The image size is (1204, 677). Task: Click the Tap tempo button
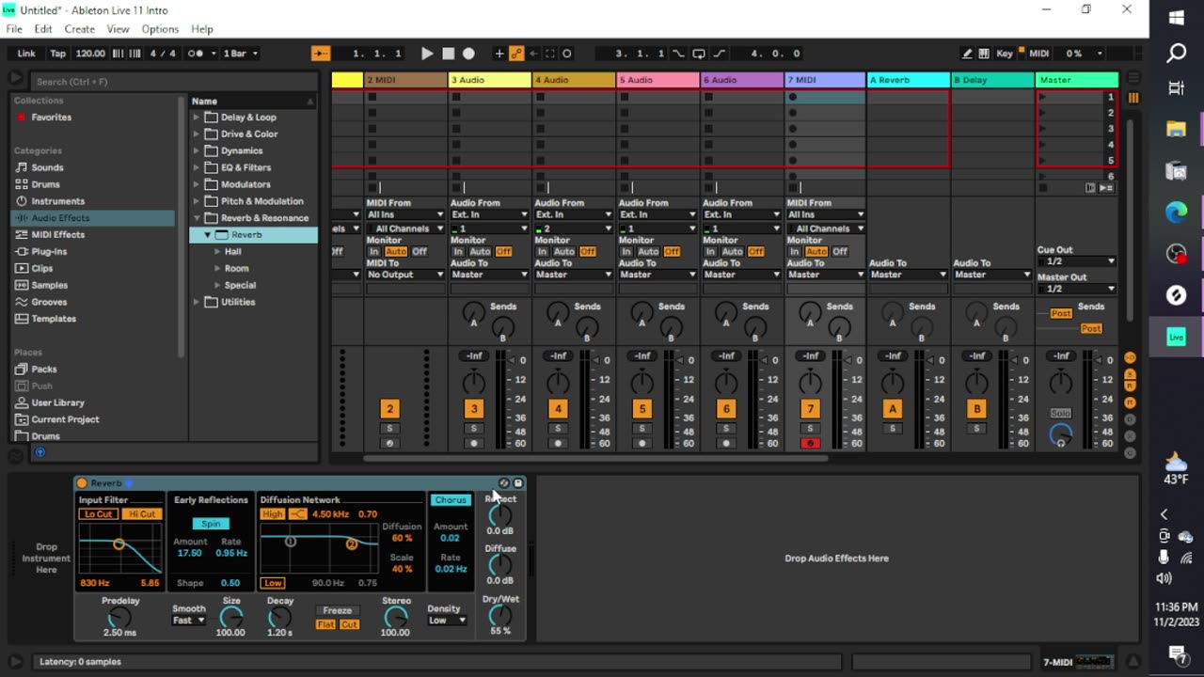[57, 54]
